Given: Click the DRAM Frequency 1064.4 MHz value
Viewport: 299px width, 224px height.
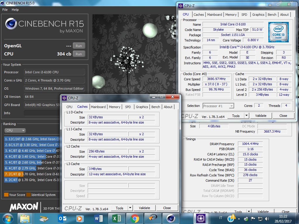Looking at the screenshot, I should (250, 144).
